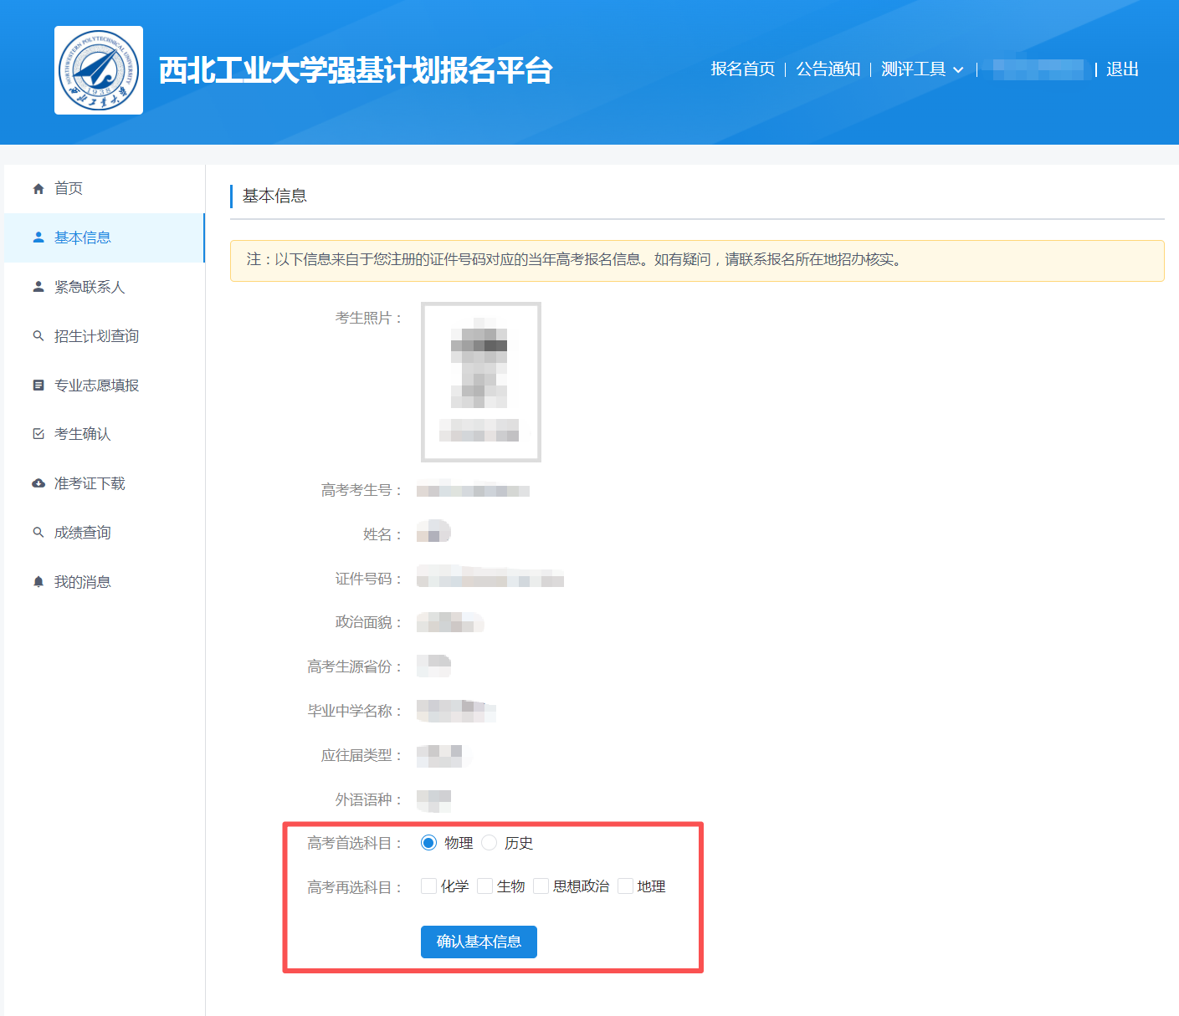
Task: Check the 地理 checkbox
Action: click(625, 886)
